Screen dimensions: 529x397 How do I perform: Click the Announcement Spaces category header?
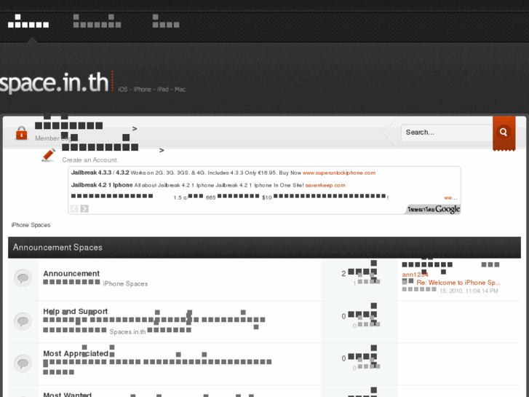tap(265, 248)
